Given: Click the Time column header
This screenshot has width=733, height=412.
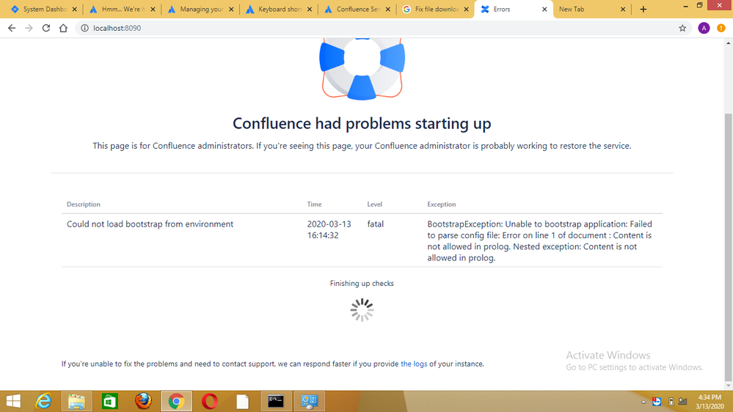Looking at the screenshot, I should coord(314,204).
